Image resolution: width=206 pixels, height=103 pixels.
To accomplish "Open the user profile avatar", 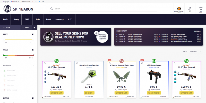I will click(179, 9).
